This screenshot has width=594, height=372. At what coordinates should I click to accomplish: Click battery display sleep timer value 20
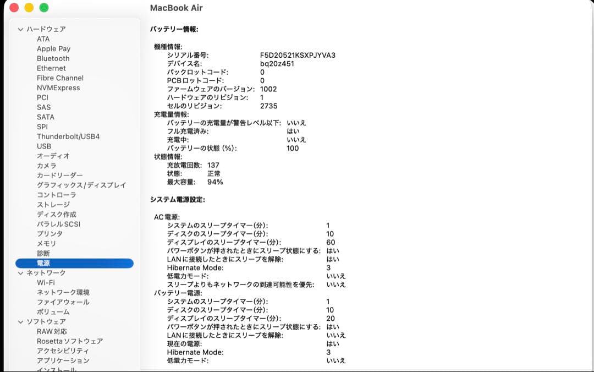(331, 319)
